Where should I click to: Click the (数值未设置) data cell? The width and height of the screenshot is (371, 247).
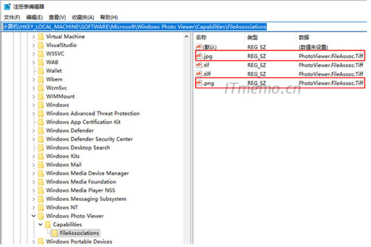click(313, 47)
